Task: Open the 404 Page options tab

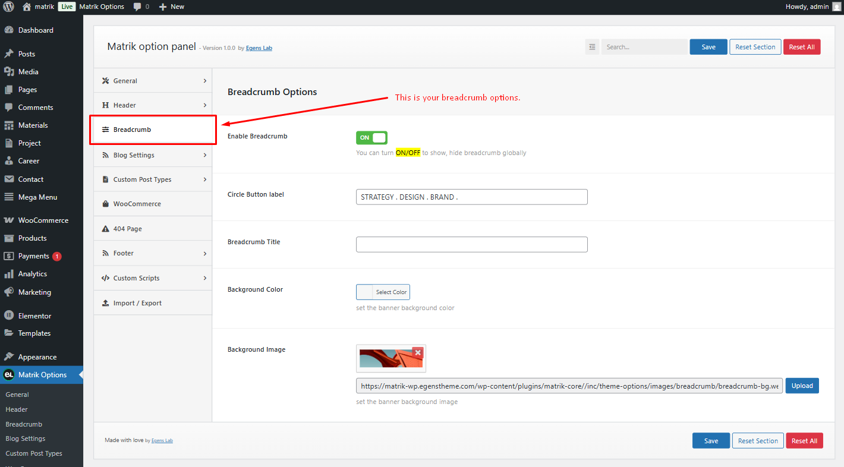Action: click(153, 229)
